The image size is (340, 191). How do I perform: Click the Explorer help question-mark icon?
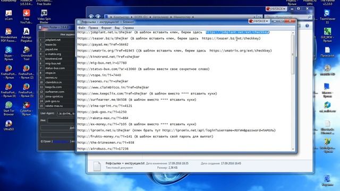307,26
